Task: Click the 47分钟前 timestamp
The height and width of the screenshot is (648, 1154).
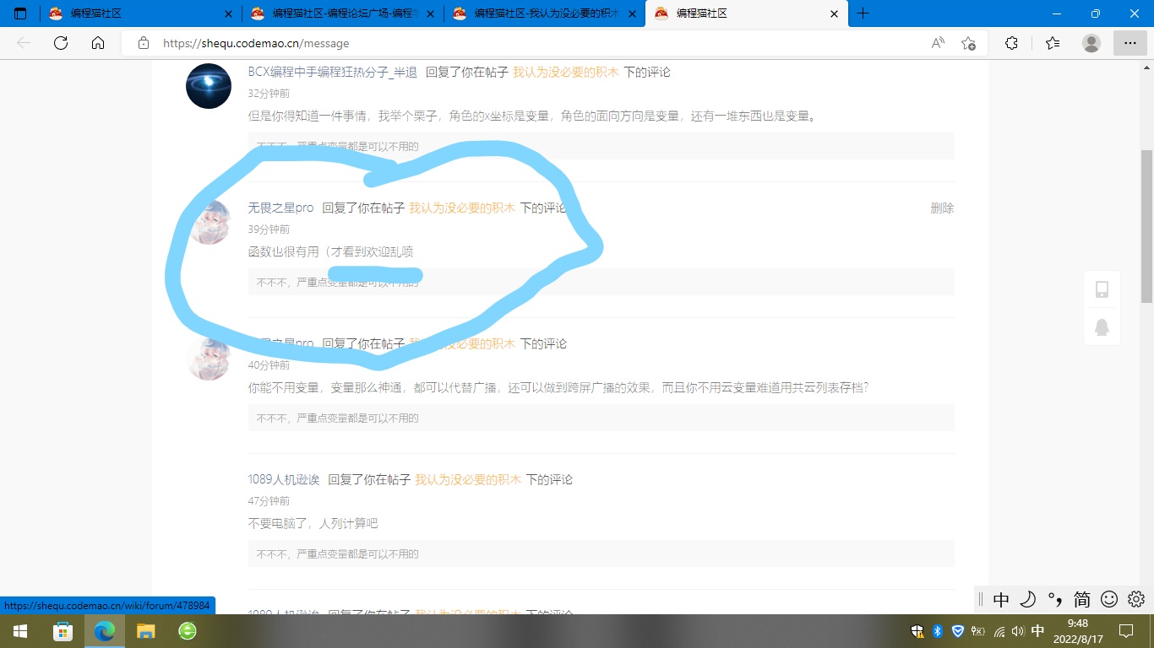Action: point(269,501)
